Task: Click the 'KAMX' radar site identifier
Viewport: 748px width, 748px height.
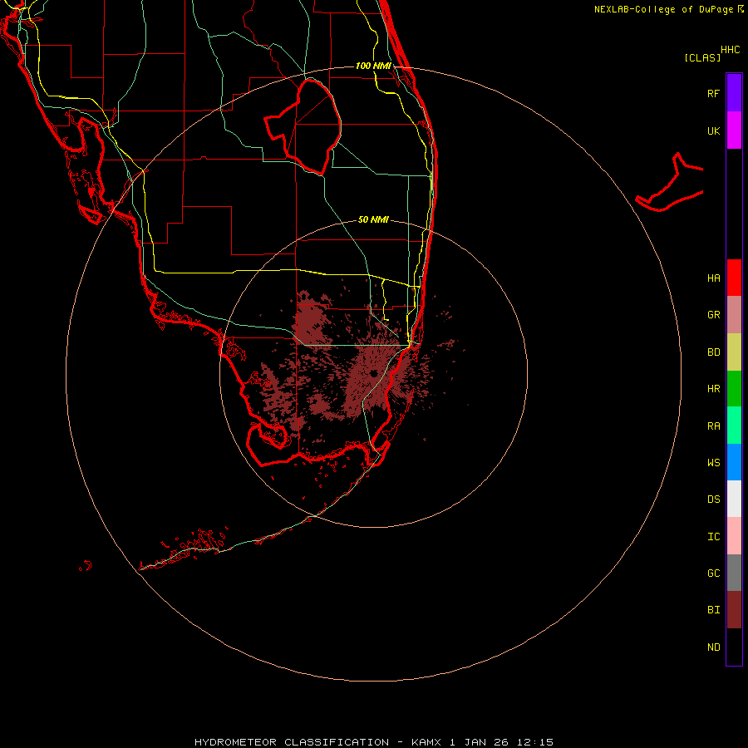Action: coord(427,742)
